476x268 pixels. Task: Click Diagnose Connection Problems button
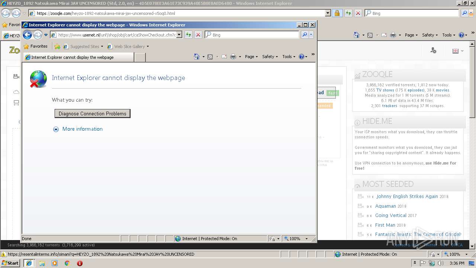(x=92, y=114)
